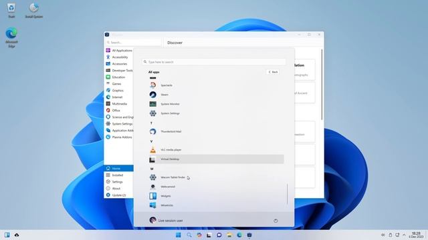Select All Applications in Discover sidebar
This screenshot has height=240, width=428.
119,51
